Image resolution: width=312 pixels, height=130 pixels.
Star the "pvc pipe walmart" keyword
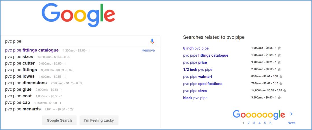281,77
